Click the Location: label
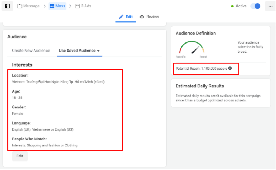276x170 pixels. click(x=20, y=75)
